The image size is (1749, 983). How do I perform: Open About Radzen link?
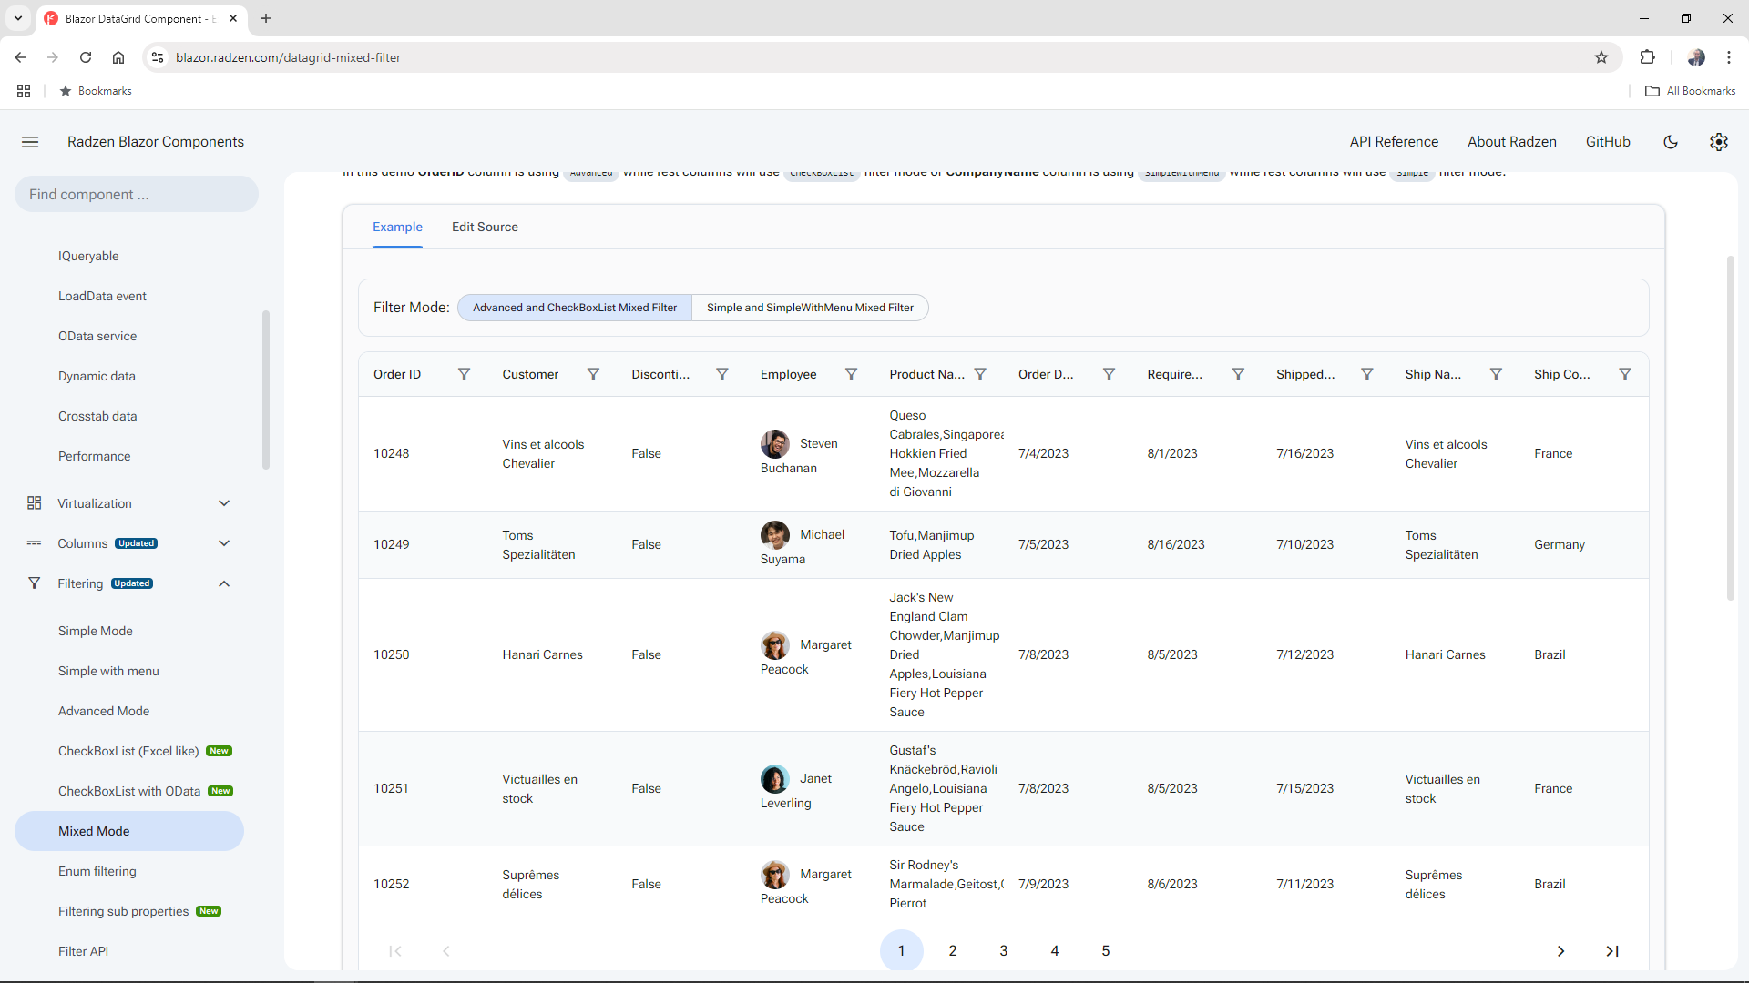click(x=1511, y=142)
